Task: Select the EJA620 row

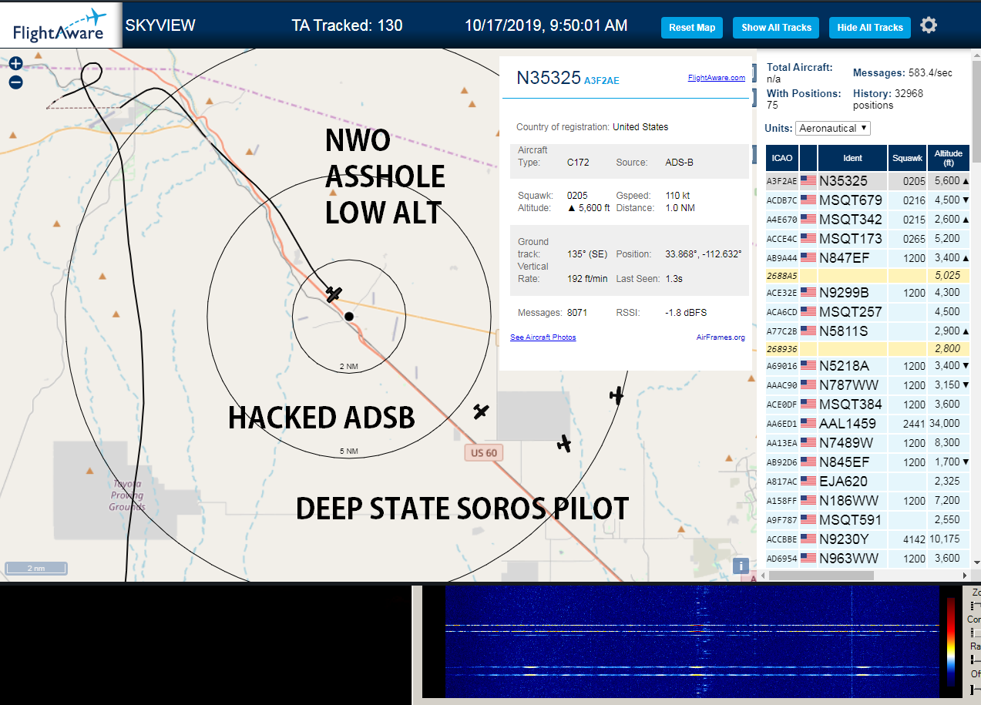Action: pos(868,482)
